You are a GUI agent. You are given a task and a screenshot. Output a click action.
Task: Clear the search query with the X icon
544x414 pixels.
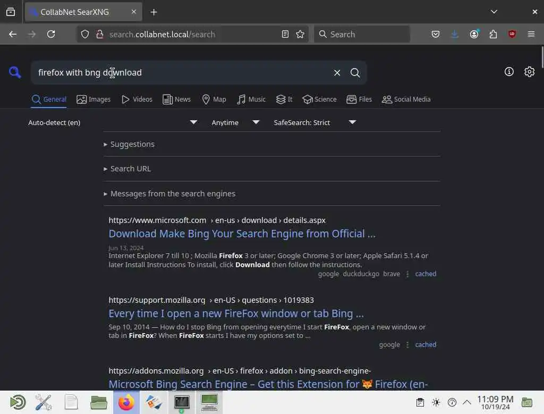coord(337,73)
